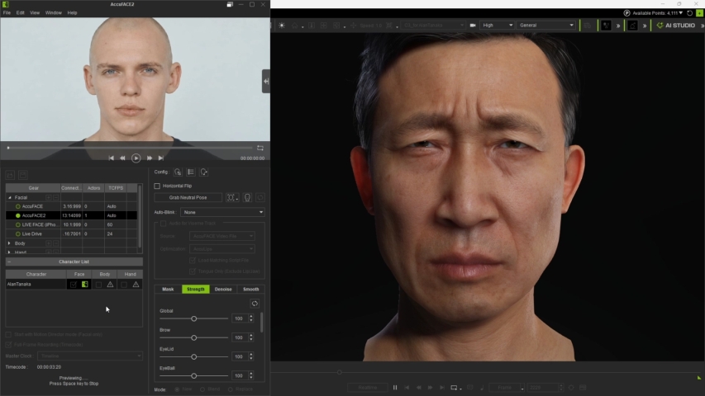Click the AccuFACE2 connection status indicator
The width and height of the screenshot is (705, 396).
click(18, 215)
